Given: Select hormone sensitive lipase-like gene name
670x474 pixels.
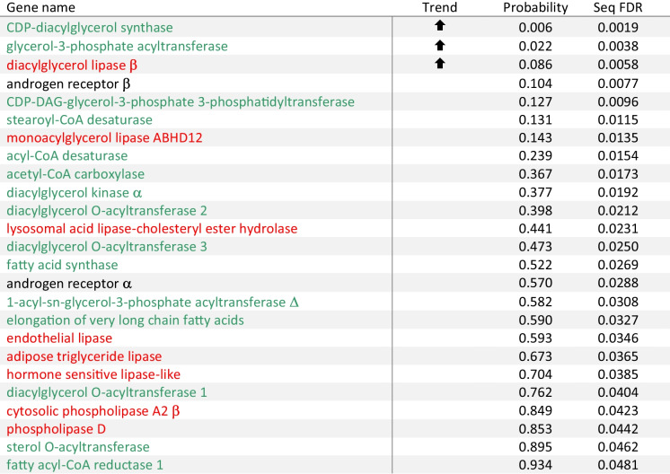Looking at the screenshot, I should [93, 374].
